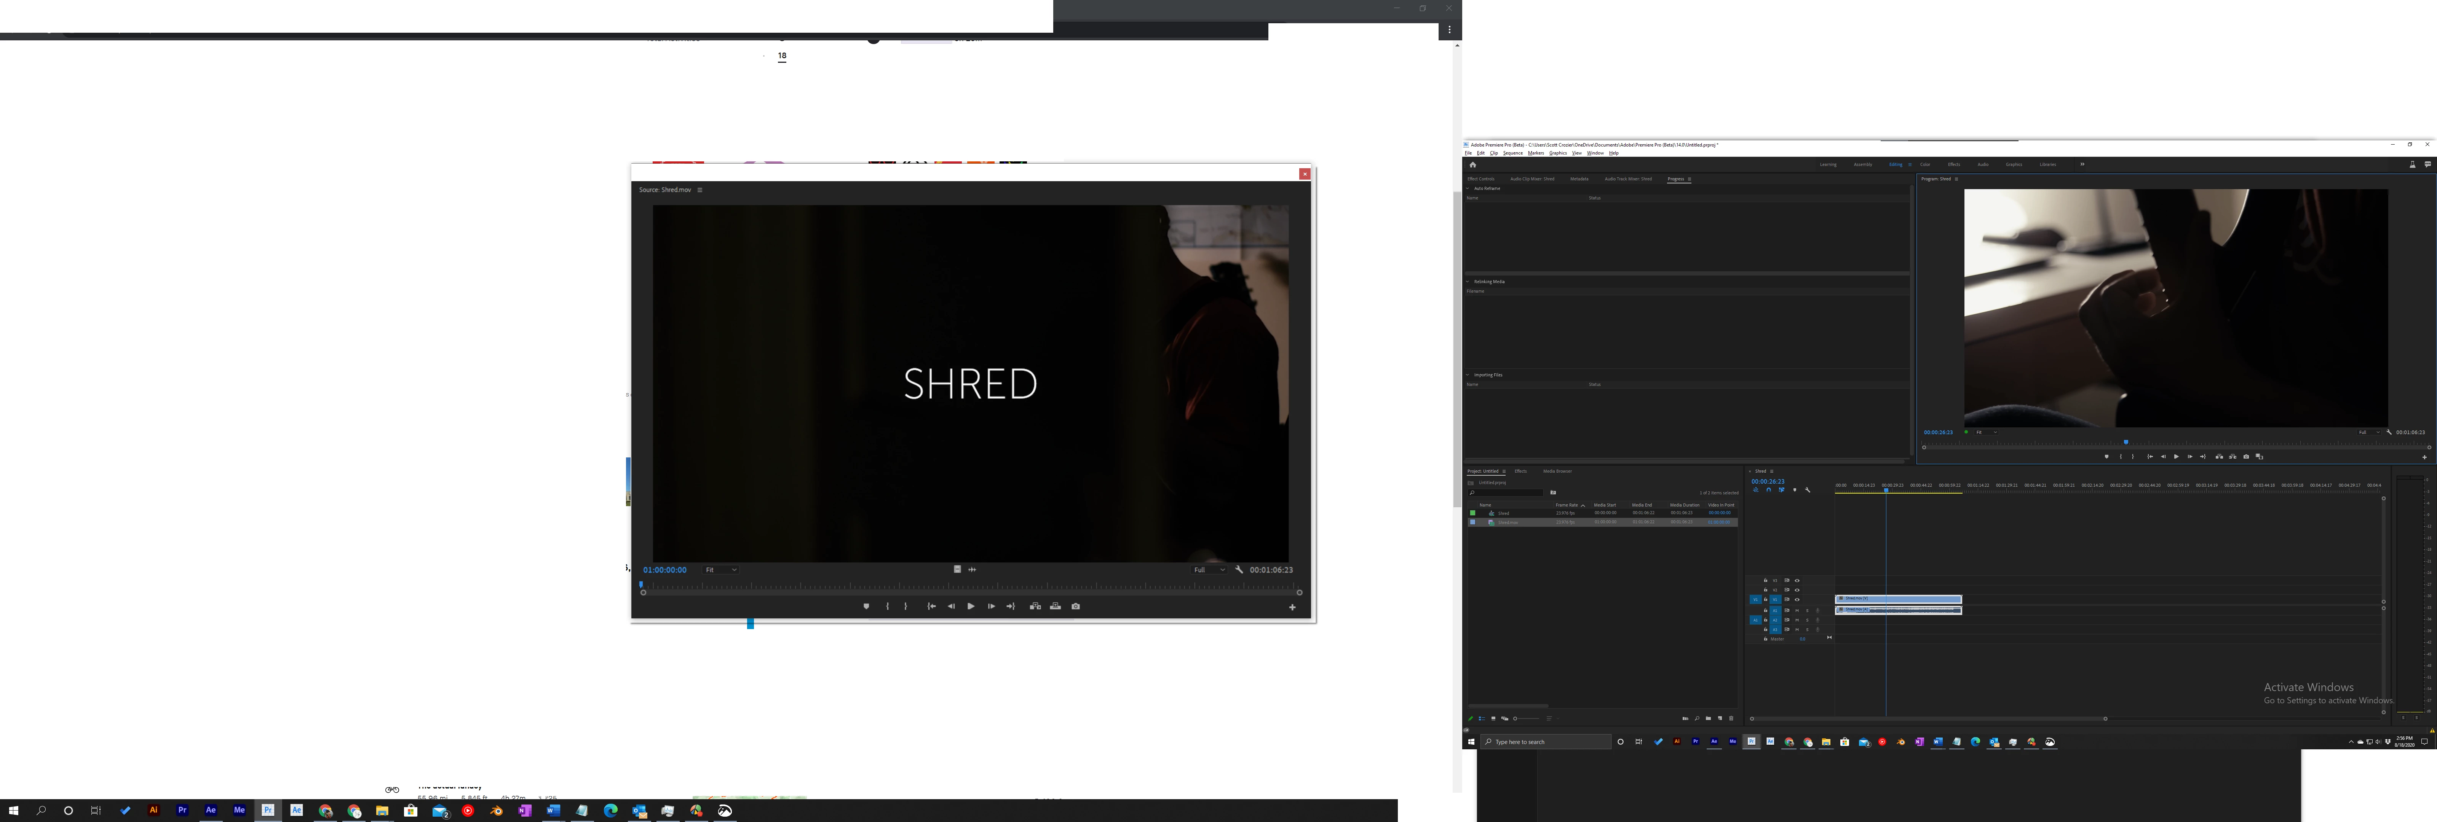Screen dimensions: 2437x822
Task: Play the Shred.mov source clip
Action: (971, 606)
